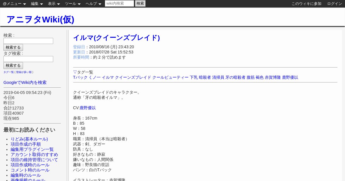Select the 趣味：野良猫の世話 line
The width and height of the screenshot is (345, 181).
(91, 165)
